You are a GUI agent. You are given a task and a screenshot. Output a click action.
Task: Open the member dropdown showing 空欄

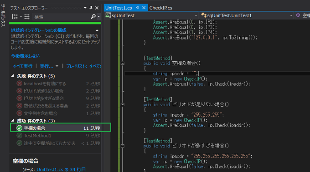click(x=303, y=15)
